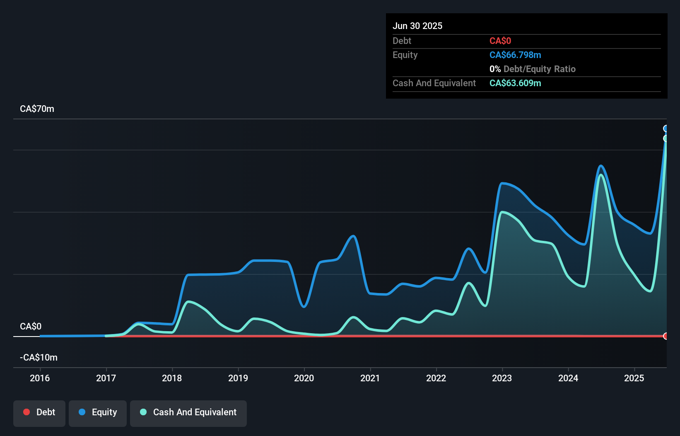The height and width of the screenshot is (436, 680).
Task: Toggle the Cash And Equivalent legend series
Action: (x=188, y=413)
